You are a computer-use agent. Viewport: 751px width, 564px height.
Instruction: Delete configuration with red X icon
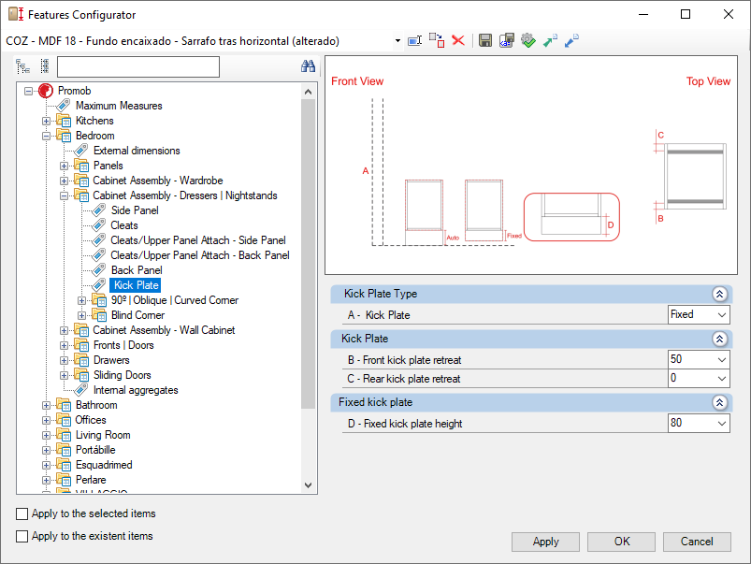point(458,41)
